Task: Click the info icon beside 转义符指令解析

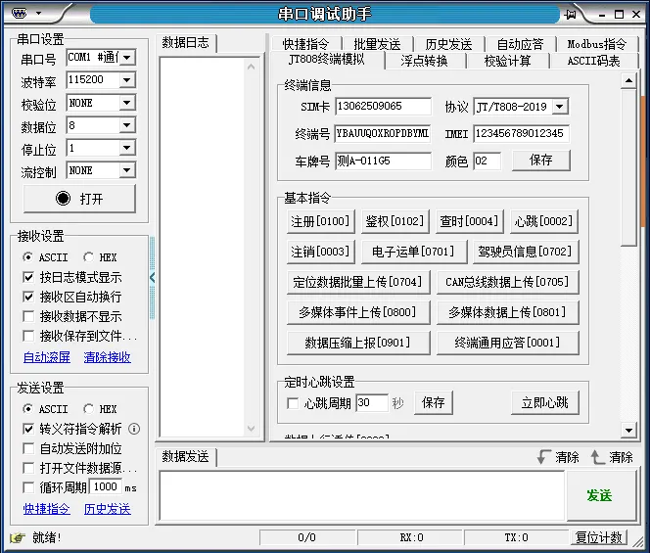Action: (134, 429)
